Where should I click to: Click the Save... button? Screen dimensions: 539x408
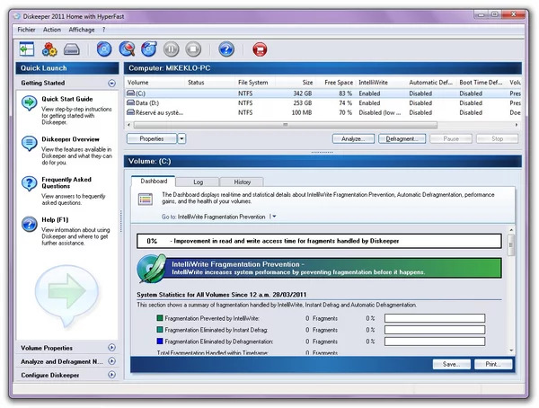[x=451, y=364]
